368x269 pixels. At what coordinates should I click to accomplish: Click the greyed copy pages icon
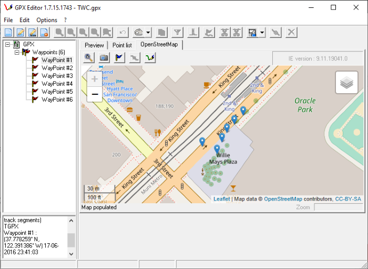pos(161,32)
